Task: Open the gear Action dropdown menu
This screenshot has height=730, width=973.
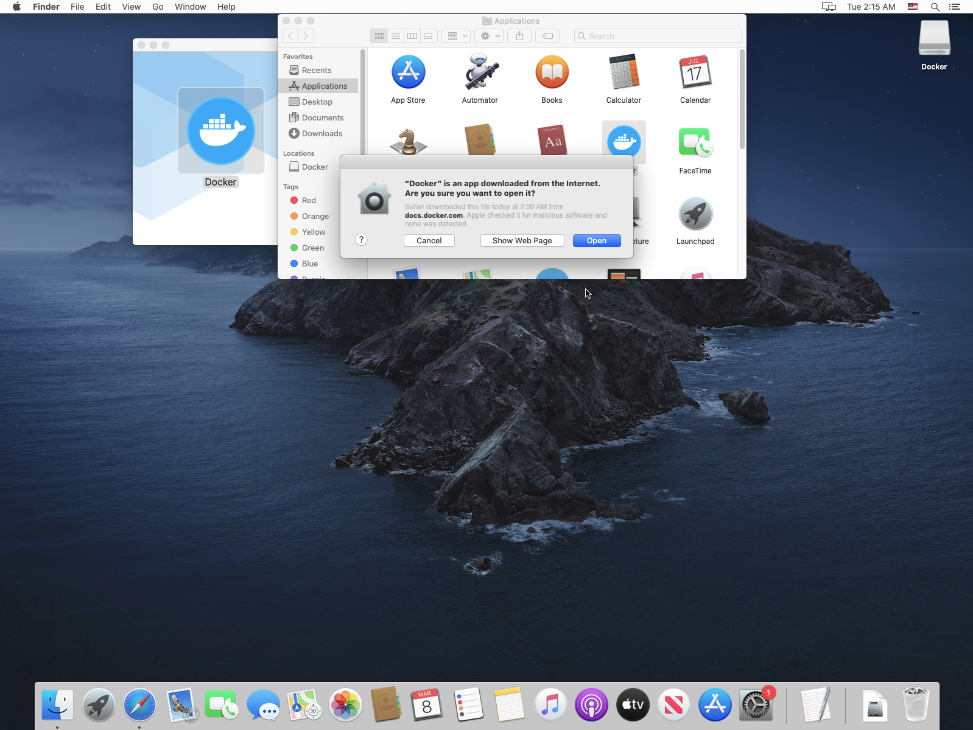Action: 490,36
